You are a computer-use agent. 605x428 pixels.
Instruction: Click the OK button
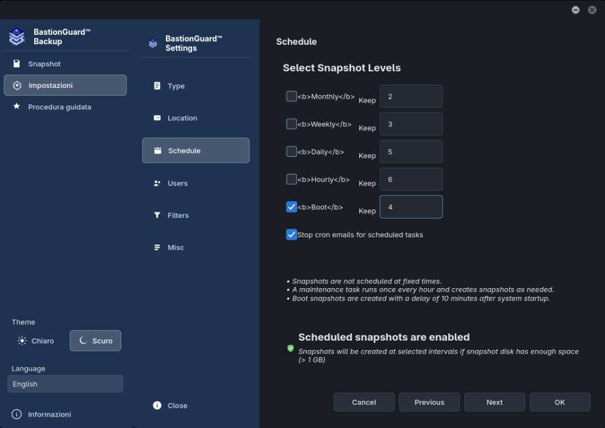pyautogui.click(x=560, y=402)
